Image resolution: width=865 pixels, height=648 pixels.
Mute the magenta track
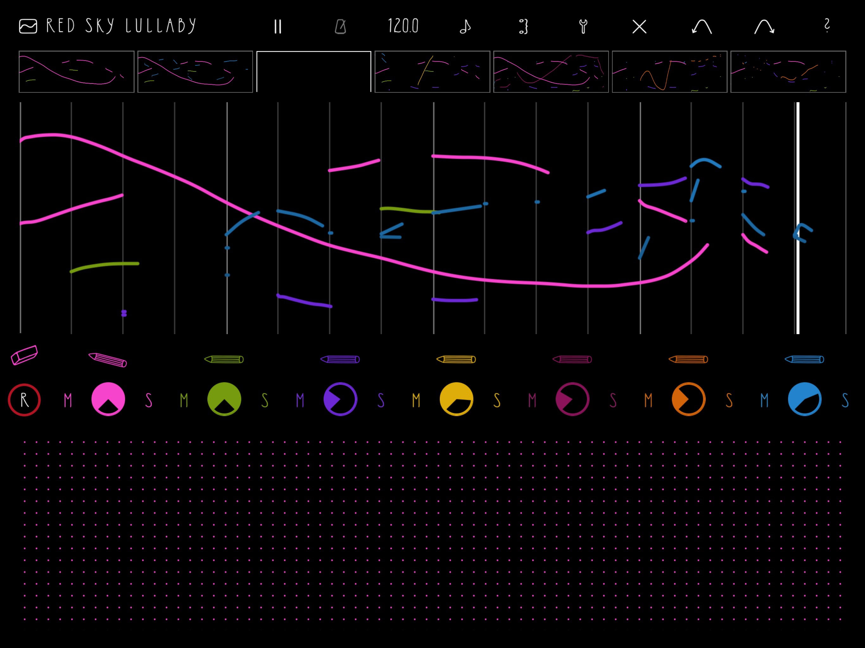coord(532,400)
